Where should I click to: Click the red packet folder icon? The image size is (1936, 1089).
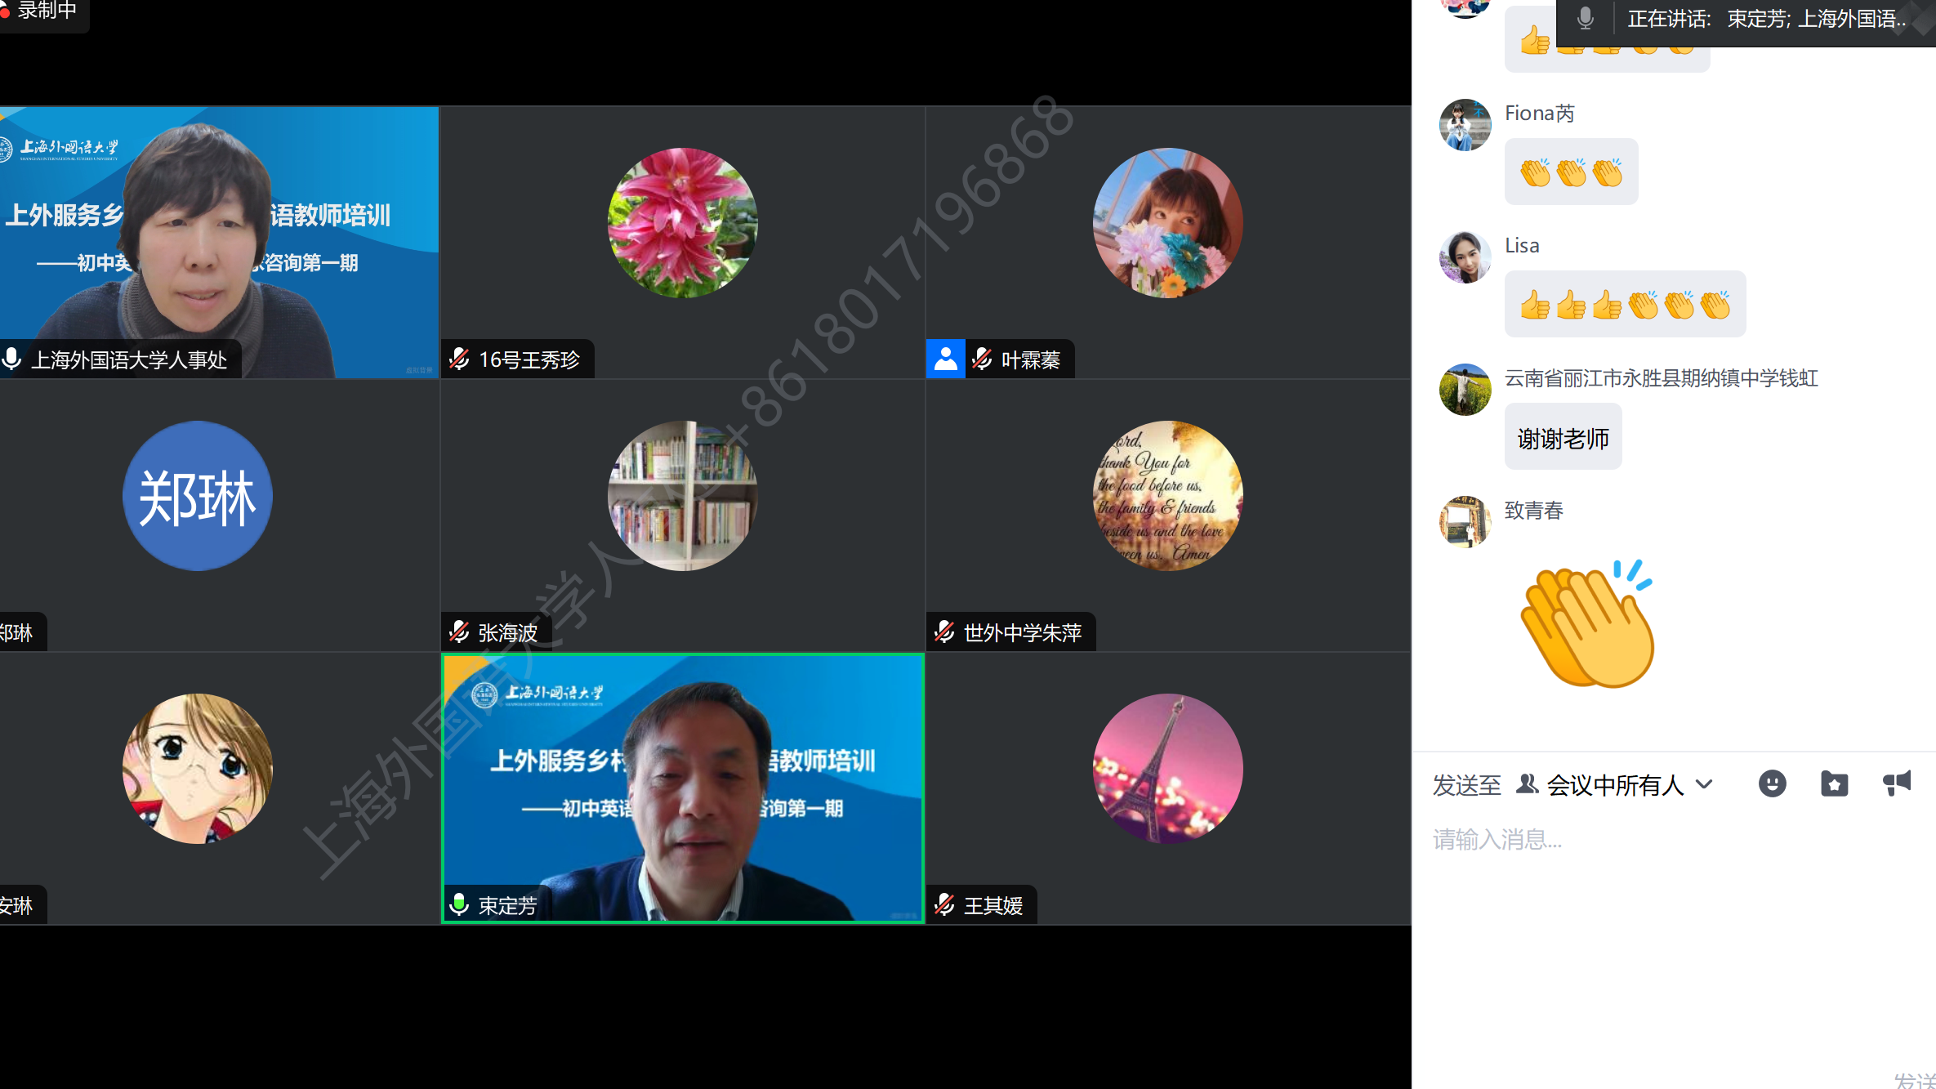[1834, 784]
